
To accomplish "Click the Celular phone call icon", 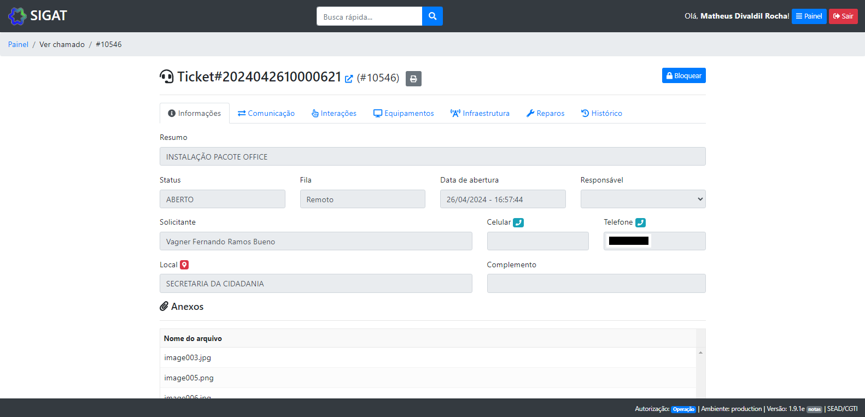I will pyautogui.click(x=518, y=222).
